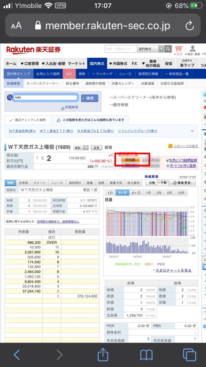Open the AA reader text-size menu
Image resolution: width=206 pixels, height=367 pixels.
click(x=16, y=26)
